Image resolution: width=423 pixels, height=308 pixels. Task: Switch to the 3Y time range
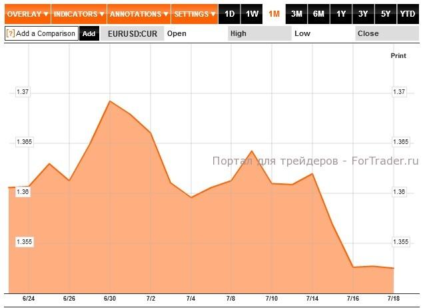tap(362, 13)
